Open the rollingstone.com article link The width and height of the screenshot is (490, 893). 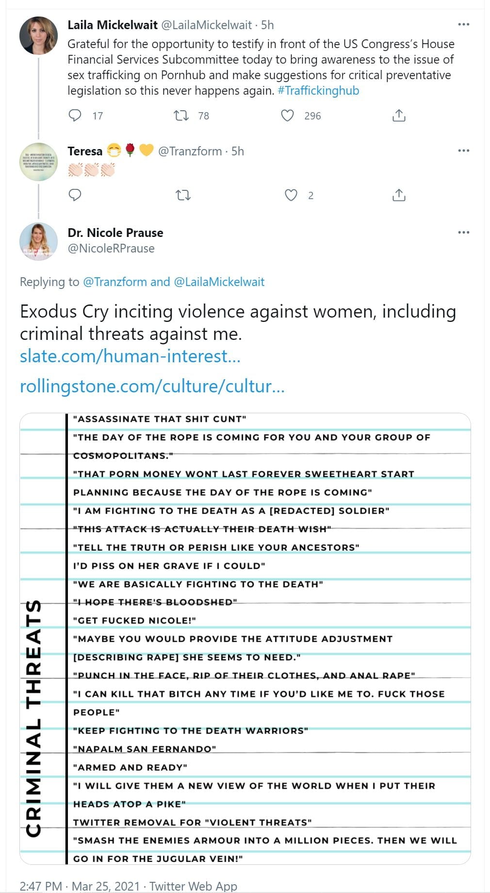tap(152, 386)
